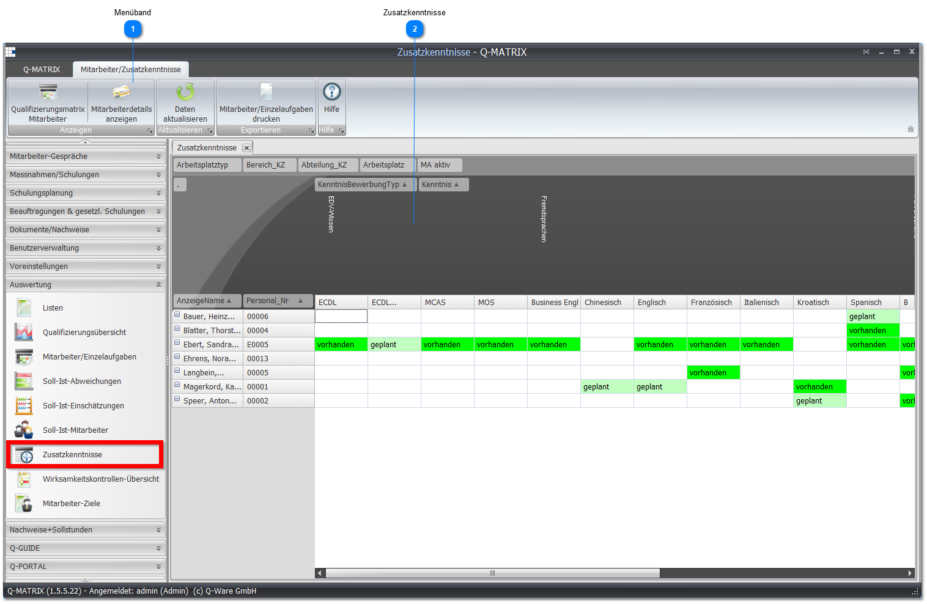Collapse row toggle for Ebert, Sandra
The height and width of the screenshot is (604, 927).
pos(177,344)
